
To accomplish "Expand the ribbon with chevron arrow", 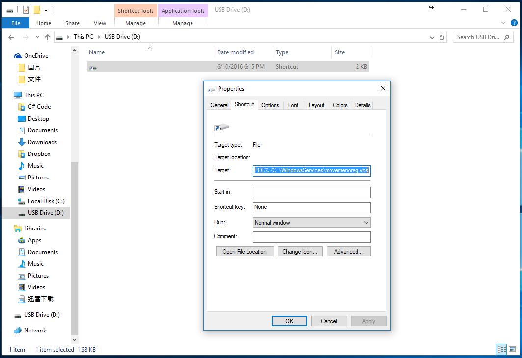I will tap(503, 23).
